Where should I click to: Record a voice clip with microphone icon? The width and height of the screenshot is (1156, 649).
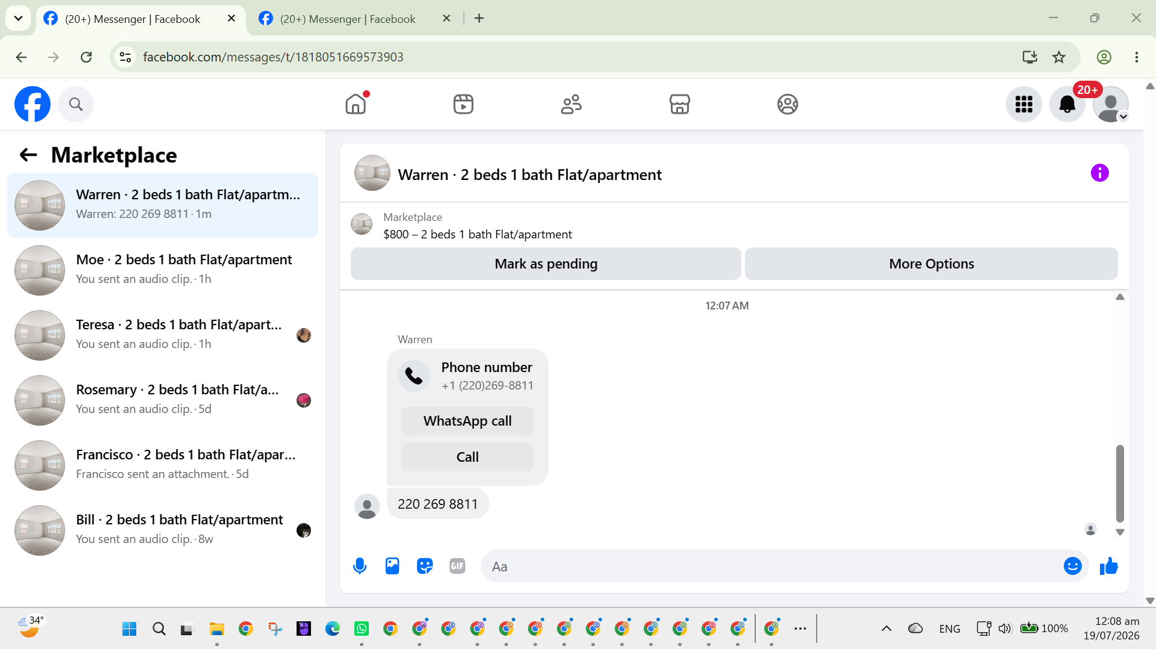pyautogui.click(x=360, y=566)
